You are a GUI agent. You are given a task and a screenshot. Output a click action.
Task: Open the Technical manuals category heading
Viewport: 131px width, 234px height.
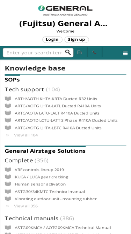(x=31, y=218)
